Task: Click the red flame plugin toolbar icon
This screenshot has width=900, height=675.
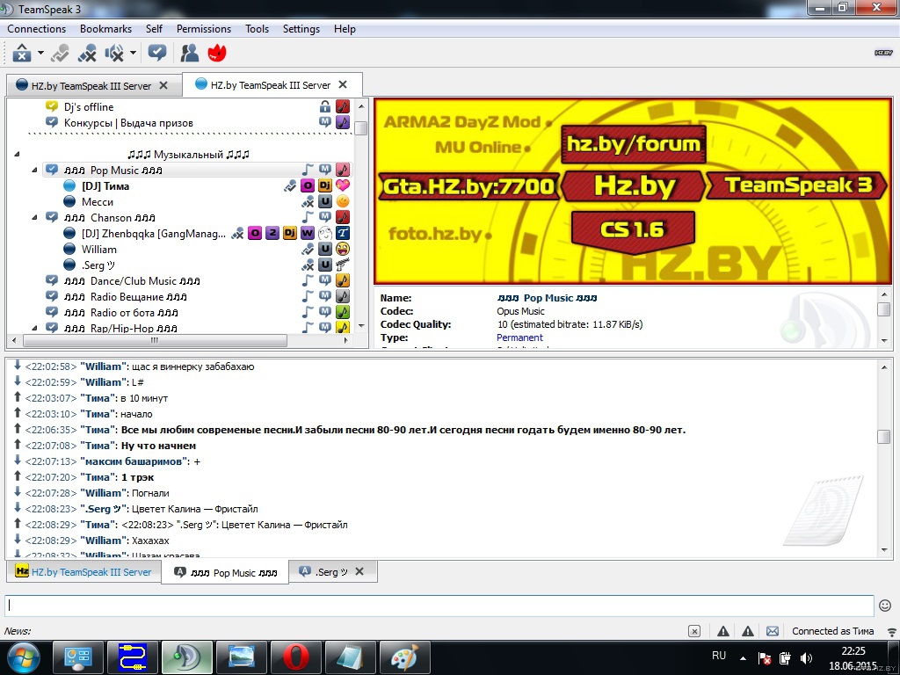Action: pyautogui.click(x=217, y=53)
